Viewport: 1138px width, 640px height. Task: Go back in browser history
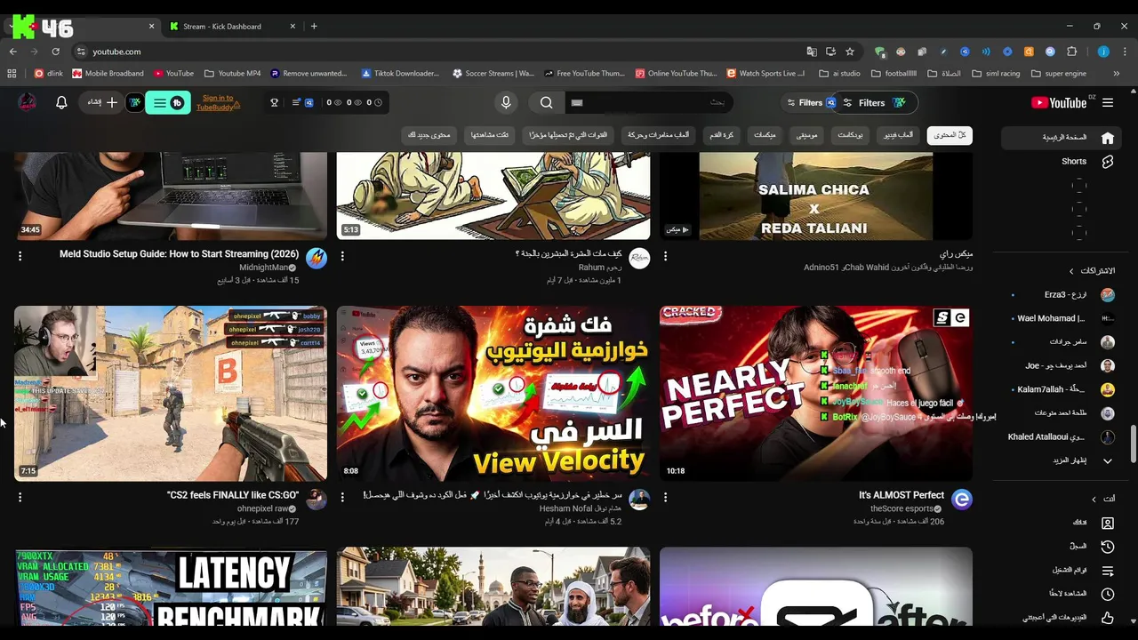tap(12, 52)
